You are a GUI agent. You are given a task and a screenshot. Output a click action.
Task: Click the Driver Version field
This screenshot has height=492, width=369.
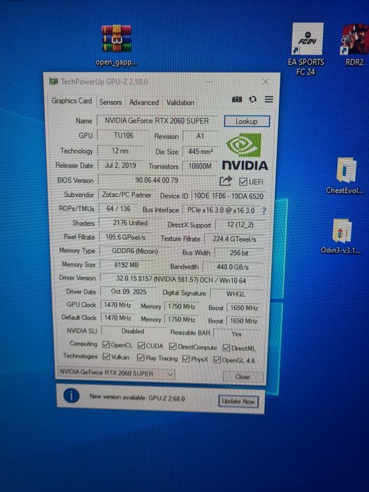pos(181,279)
